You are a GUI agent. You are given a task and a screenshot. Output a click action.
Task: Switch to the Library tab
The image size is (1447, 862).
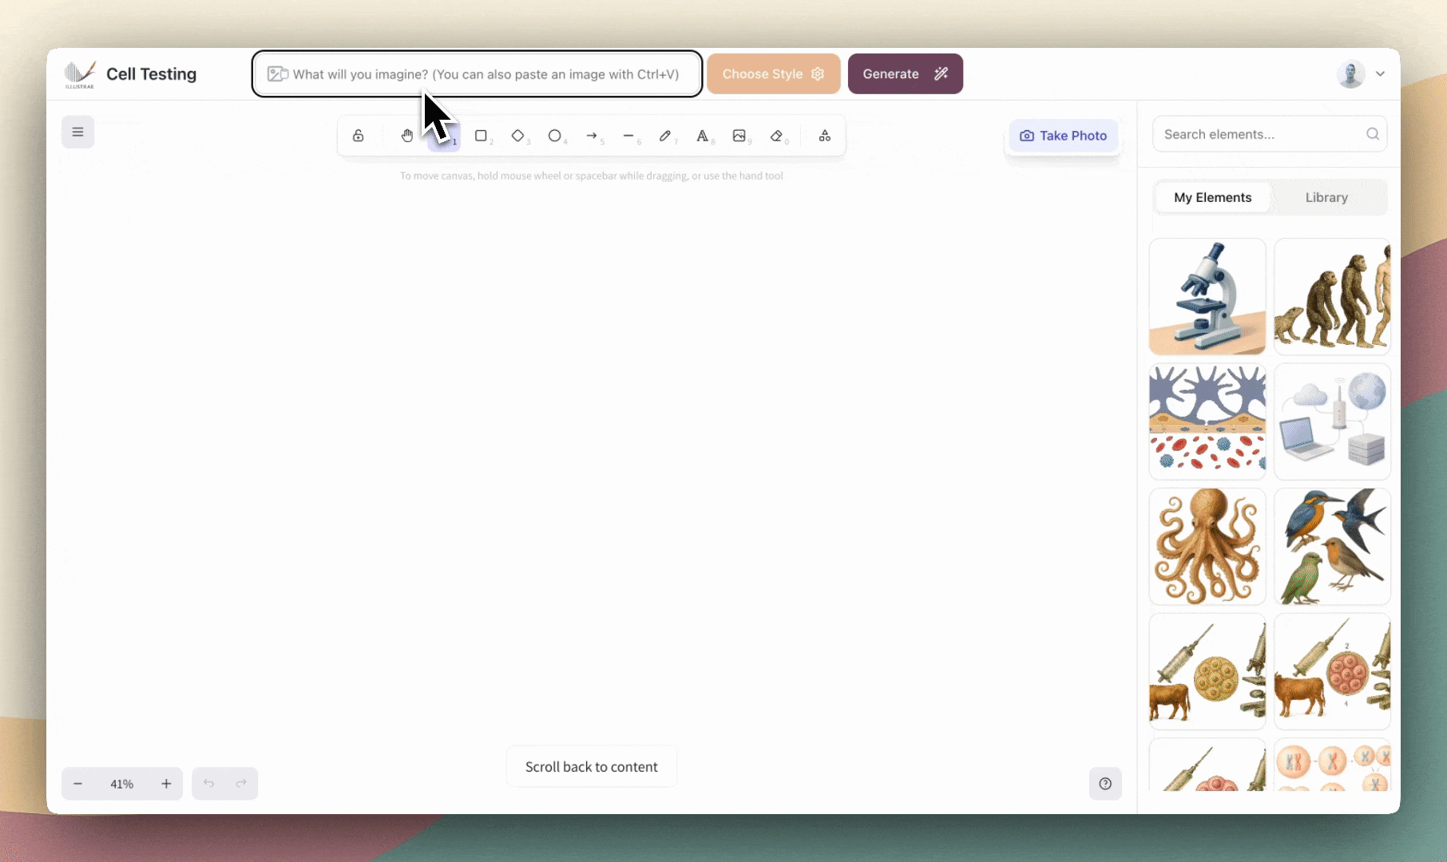pyautogui.click(x=1326, y=197)
